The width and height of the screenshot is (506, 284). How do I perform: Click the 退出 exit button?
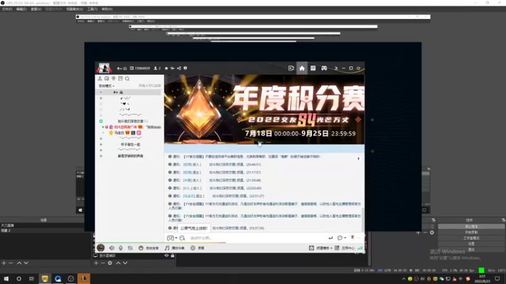(x=471, y=250)
